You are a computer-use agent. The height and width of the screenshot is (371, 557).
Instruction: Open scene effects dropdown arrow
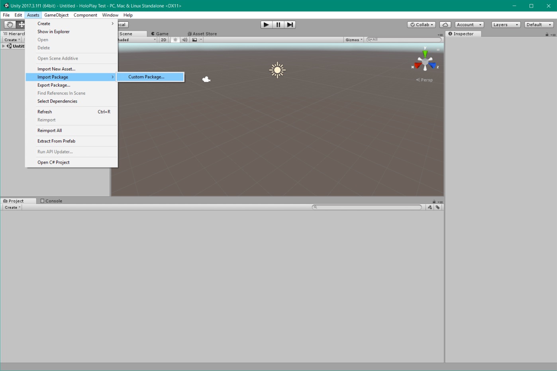[x=201, y=40]
